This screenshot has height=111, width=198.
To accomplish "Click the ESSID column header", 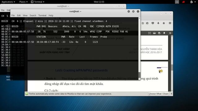I will 115,27.
